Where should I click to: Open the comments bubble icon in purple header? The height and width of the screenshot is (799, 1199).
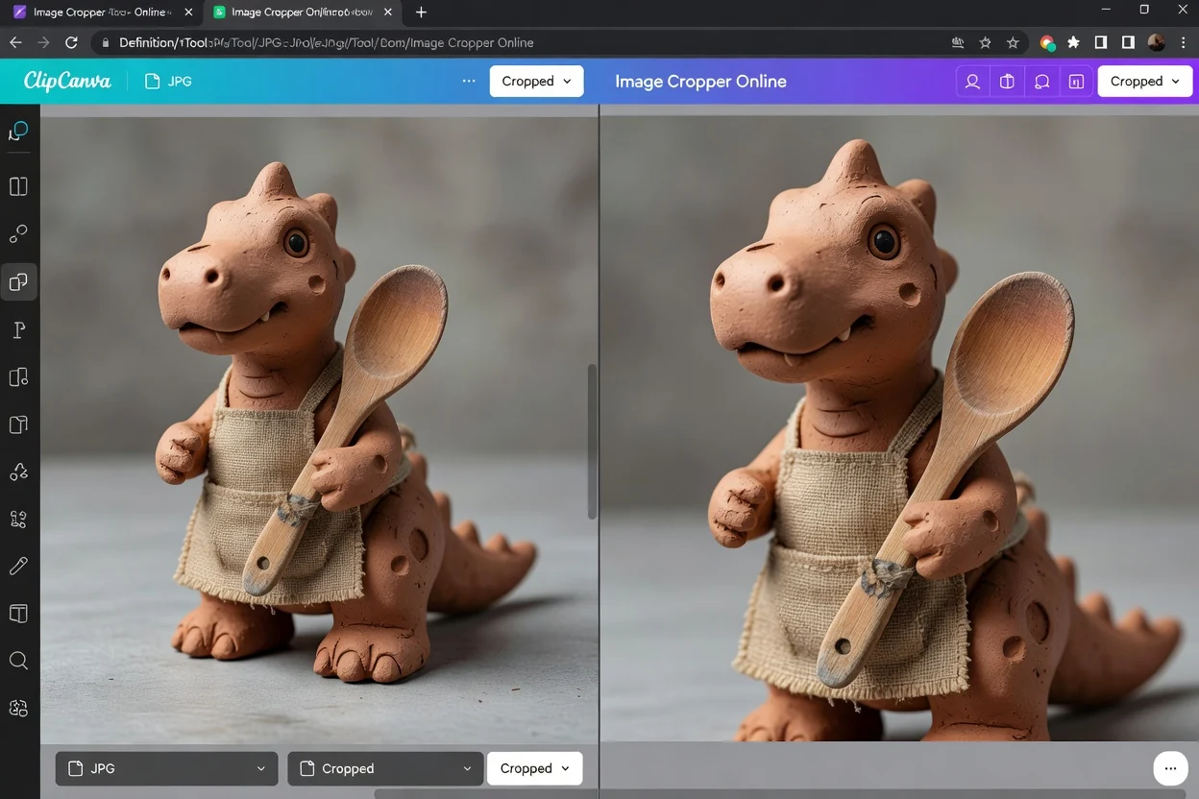click(x=1041, y=82)
